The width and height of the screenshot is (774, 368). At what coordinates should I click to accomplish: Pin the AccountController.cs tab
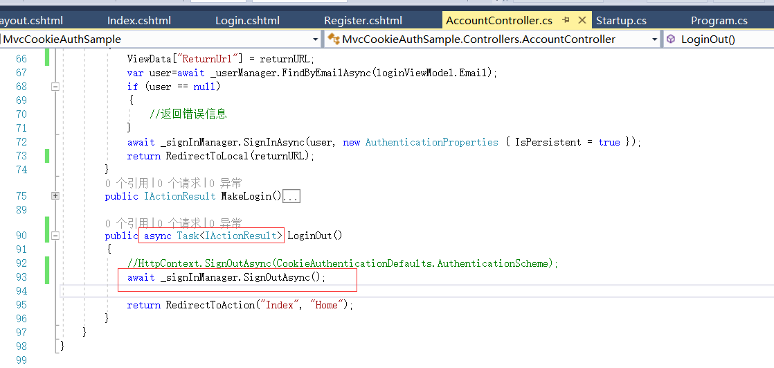click(566, 20)
